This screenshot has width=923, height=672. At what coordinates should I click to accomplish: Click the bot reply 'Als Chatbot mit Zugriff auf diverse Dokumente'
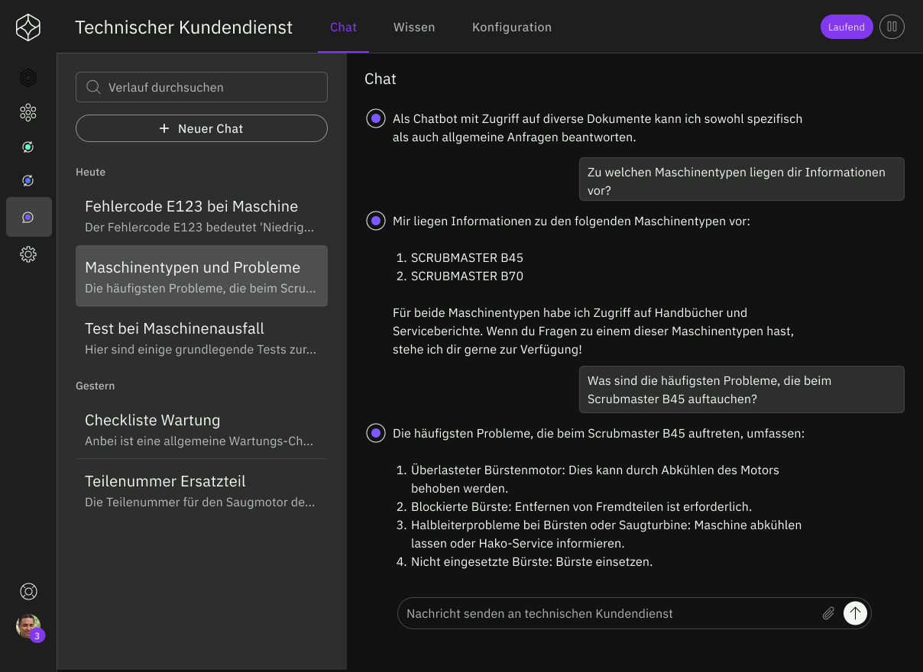(598, 128)
